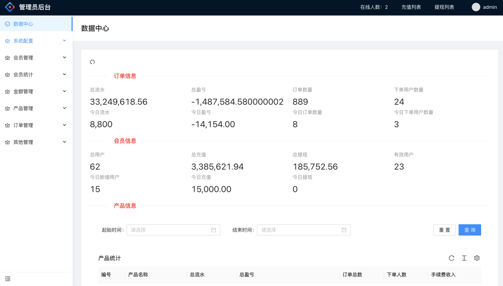
Task: Collapse the sidebar using the bottom-left icon
Action: tap(8, 279)
